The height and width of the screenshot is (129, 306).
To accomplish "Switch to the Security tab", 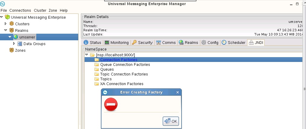I will click(x=143, y=42).
